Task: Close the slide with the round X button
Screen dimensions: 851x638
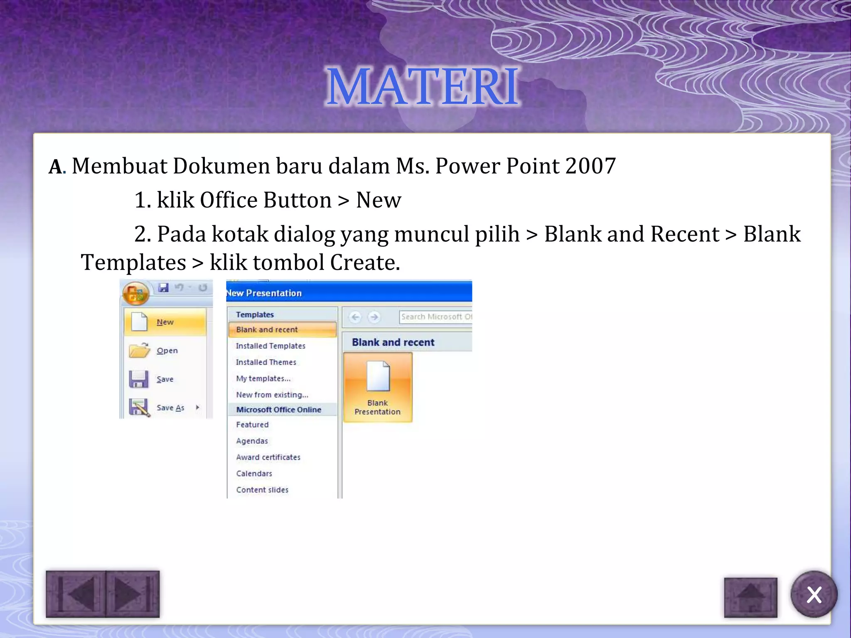Action: pos(814,594)
